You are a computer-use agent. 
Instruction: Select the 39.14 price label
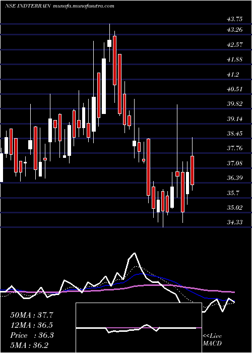point(235,119)
